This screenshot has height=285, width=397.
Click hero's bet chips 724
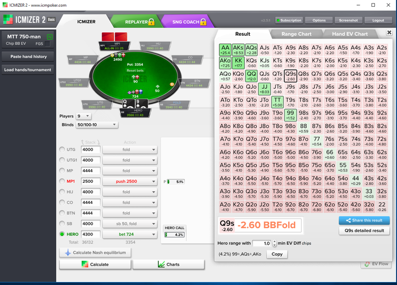(135, 91)
